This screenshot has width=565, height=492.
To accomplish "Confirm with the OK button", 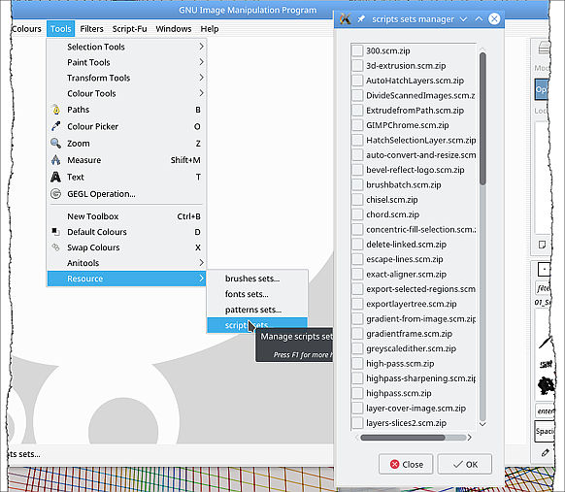I will click(x=465, y=464).
